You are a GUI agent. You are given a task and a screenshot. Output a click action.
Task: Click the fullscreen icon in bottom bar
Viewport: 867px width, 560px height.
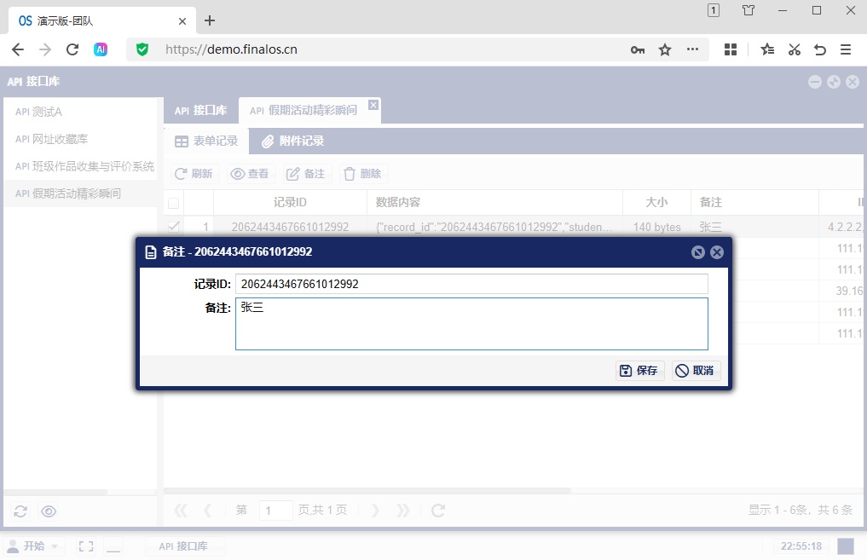tap(86, 546)
